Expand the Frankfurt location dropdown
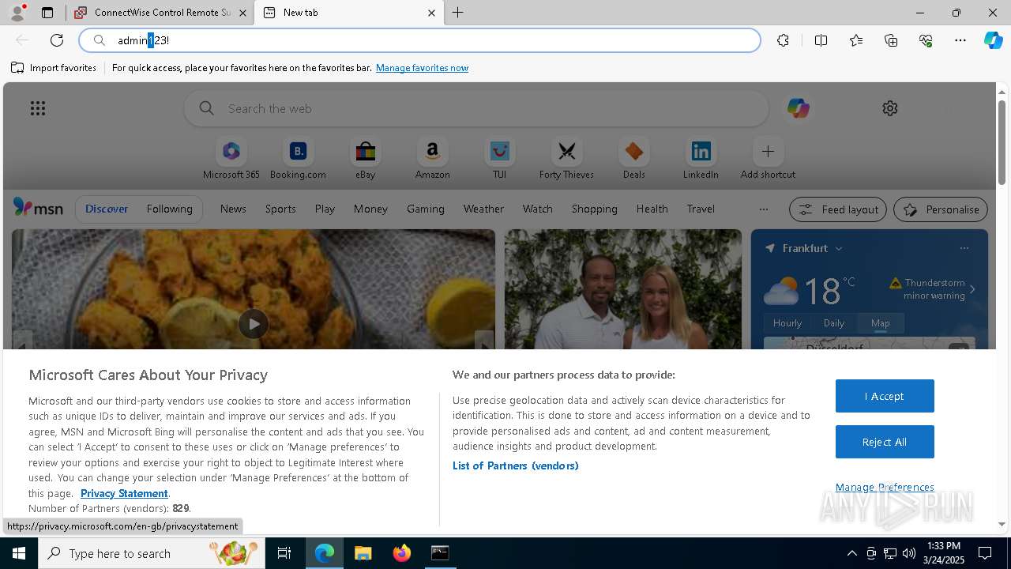This screenshot has width=1011, height=569. pos(839,248)
